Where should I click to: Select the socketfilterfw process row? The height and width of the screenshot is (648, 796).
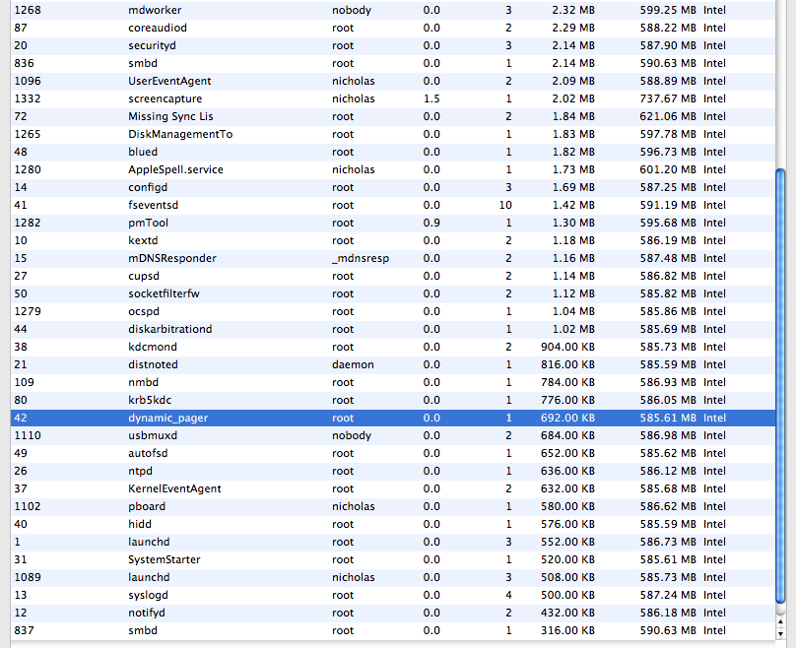(x=393, y=294)
